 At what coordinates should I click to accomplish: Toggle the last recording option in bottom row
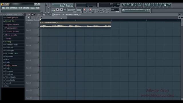tap(106, 11)
